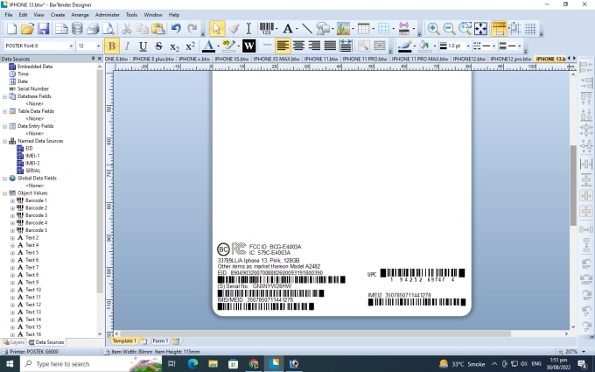Click the Windows search box
This screenshot has width=595, height=372.
point(91,364)
